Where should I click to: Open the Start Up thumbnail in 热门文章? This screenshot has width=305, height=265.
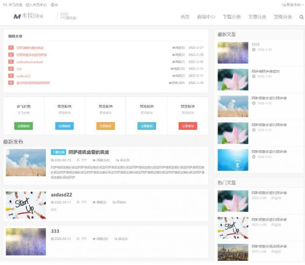[233, 228]
